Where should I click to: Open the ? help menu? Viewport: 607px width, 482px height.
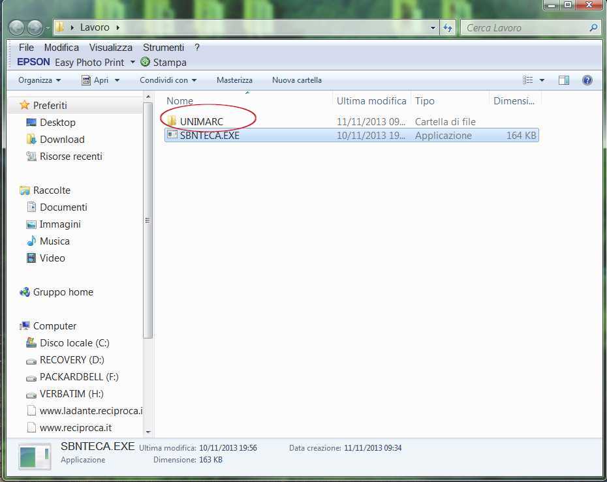(197, 48)
